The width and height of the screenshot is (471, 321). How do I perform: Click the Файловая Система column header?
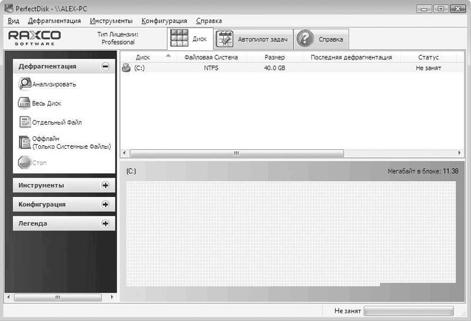(211, 58)
